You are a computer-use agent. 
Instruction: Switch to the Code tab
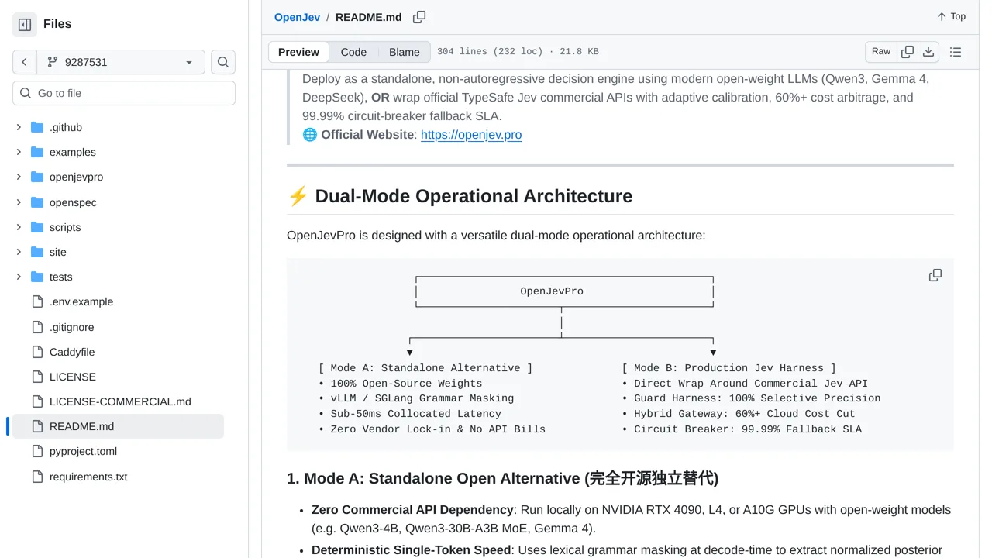(353, 52)
